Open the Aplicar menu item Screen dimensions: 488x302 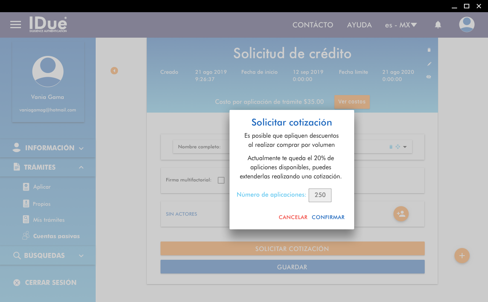tap(42, 187)
